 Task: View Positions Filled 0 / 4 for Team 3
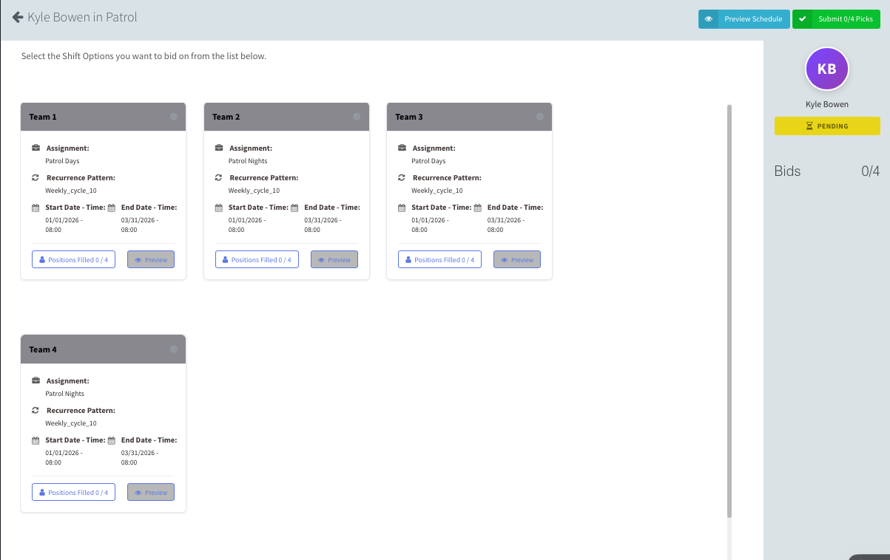pos(439,259)
